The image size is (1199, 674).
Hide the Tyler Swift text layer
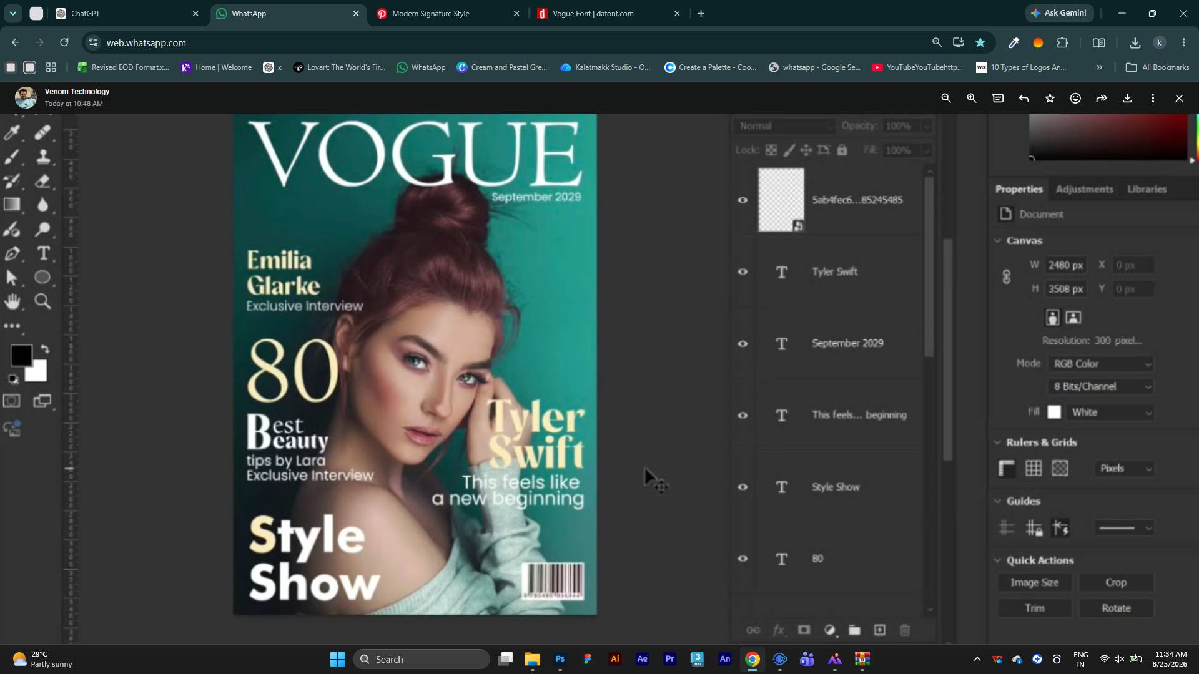point(743,271)
